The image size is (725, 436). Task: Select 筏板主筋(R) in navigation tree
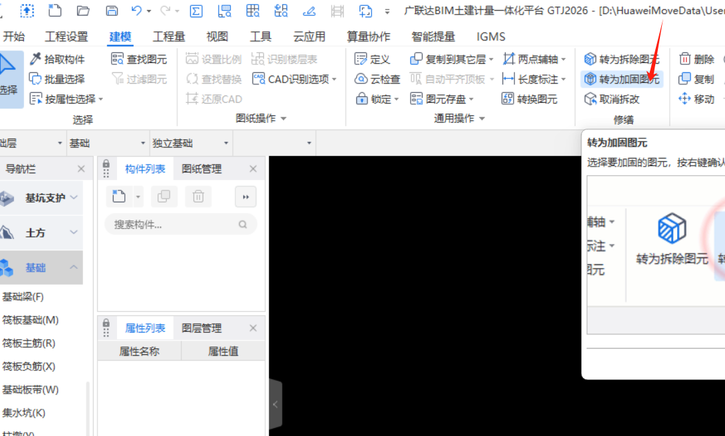pos(29,343)
